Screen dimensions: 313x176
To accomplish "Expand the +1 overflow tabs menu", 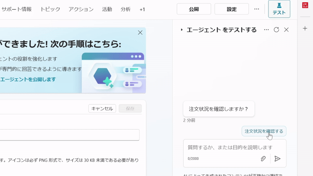I will 142,9.
